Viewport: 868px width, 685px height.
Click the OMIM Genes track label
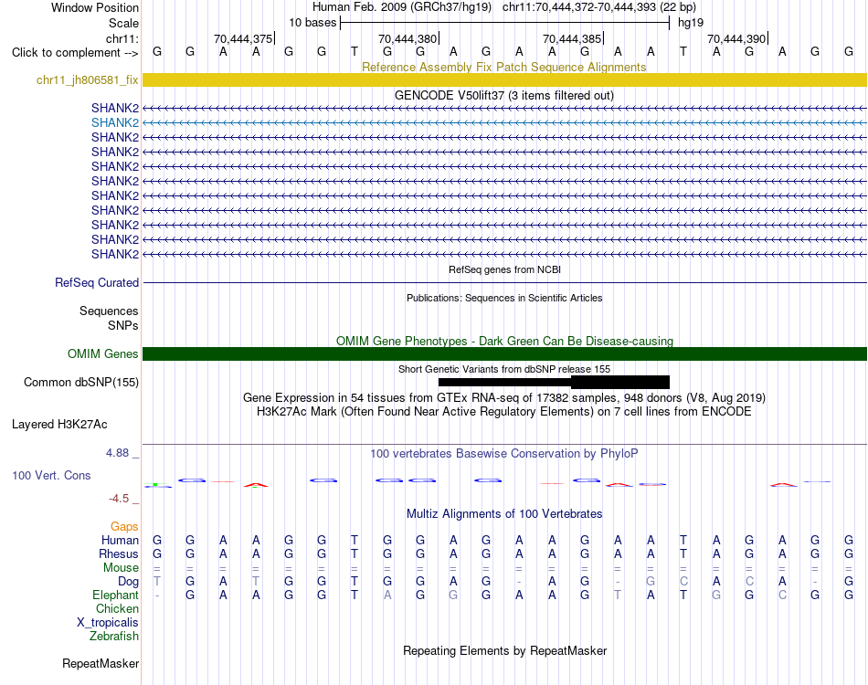102,353
